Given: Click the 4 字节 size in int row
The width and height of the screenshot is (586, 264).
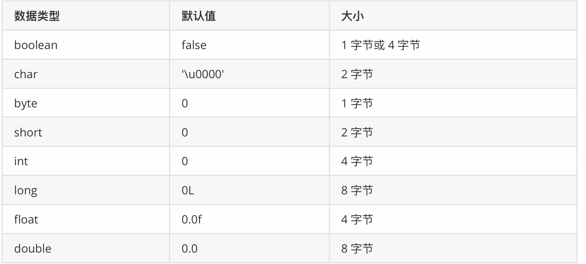Looking at the screenshot, I should [357, 161].
